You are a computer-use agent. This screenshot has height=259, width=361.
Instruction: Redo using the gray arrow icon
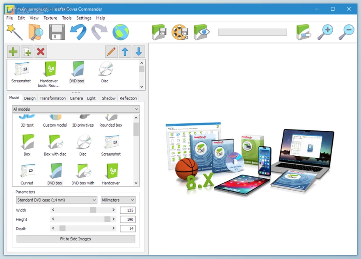[99, 32]
